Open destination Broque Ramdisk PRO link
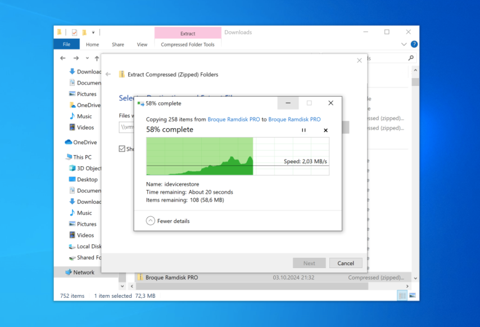Viewport: 480px width, 327px height. click(295, 119)
